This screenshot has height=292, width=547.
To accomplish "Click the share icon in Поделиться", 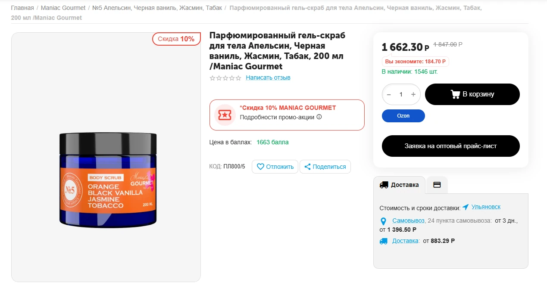I will point(307,167).
